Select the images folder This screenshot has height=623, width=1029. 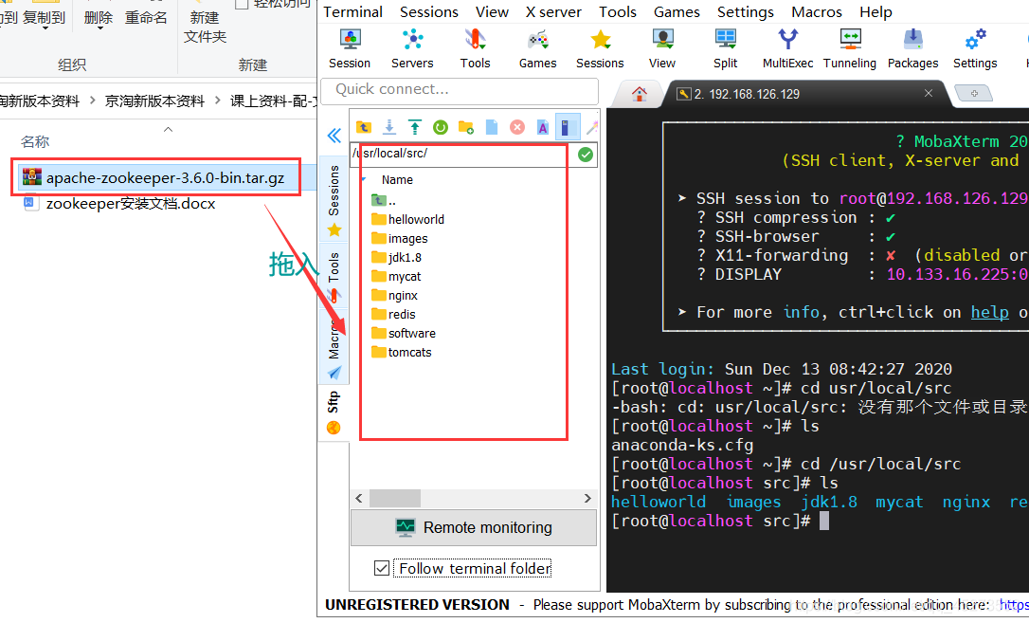coord(400,238)
